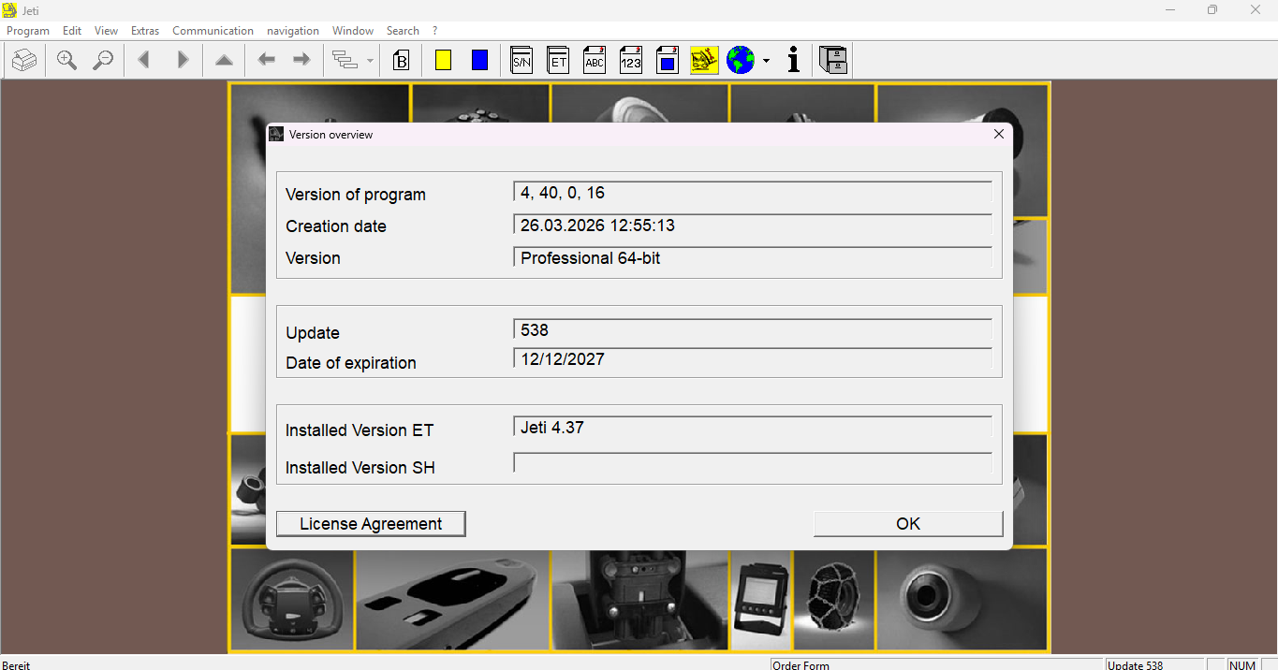Click the printer icon in the toolbar
Screen dimensions: 1278x670
click(x=24, y=61)
